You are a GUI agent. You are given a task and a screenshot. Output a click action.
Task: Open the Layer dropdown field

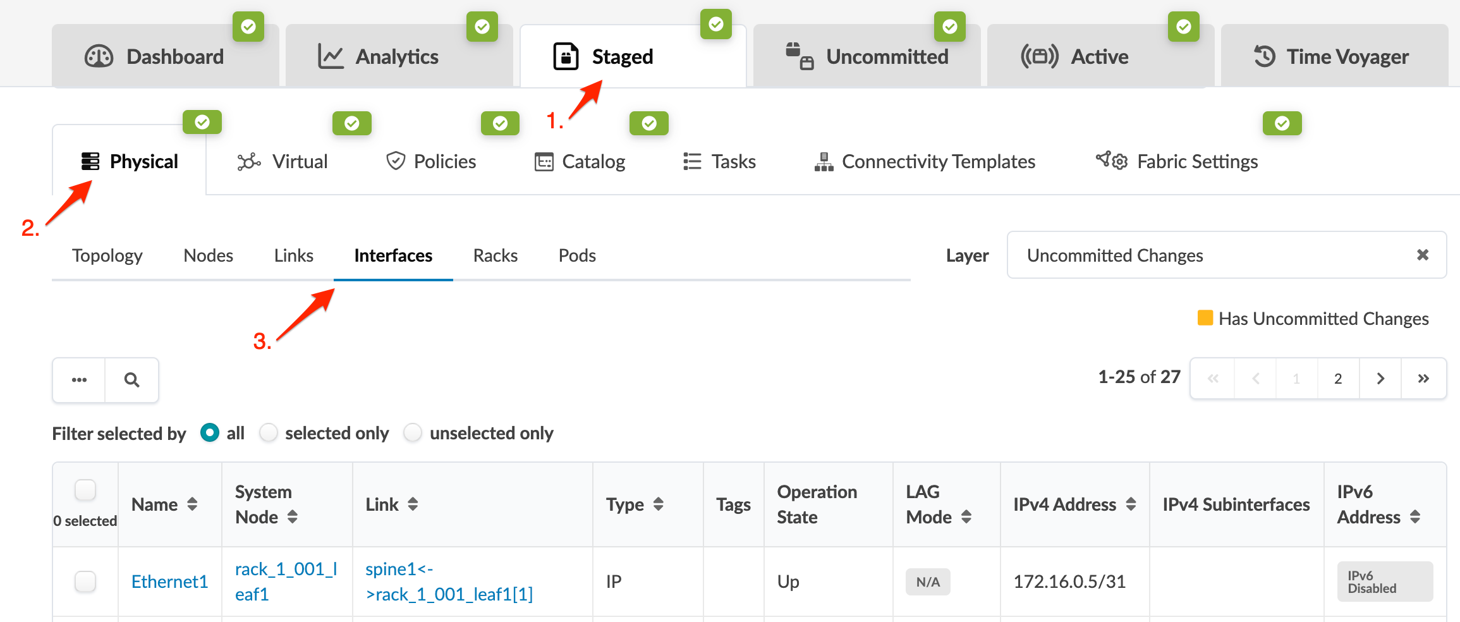pyautogui.click(x=1214, y=255)
